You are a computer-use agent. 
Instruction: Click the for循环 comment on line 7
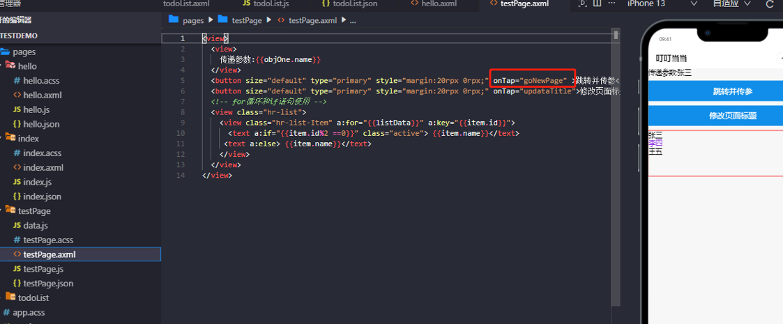coord(268,102)
